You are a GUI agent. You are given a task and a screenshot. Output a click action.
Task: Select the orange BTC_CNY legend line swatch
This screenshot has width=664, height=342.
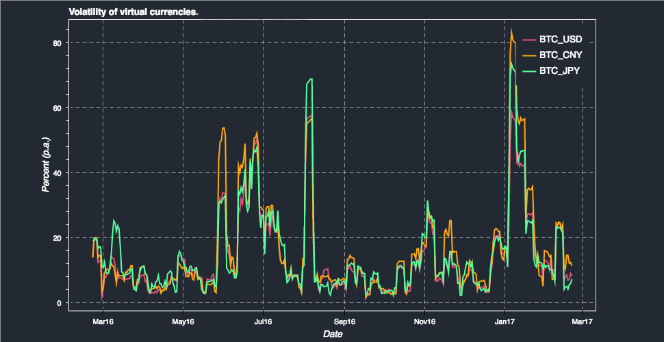tap(529, 55)
